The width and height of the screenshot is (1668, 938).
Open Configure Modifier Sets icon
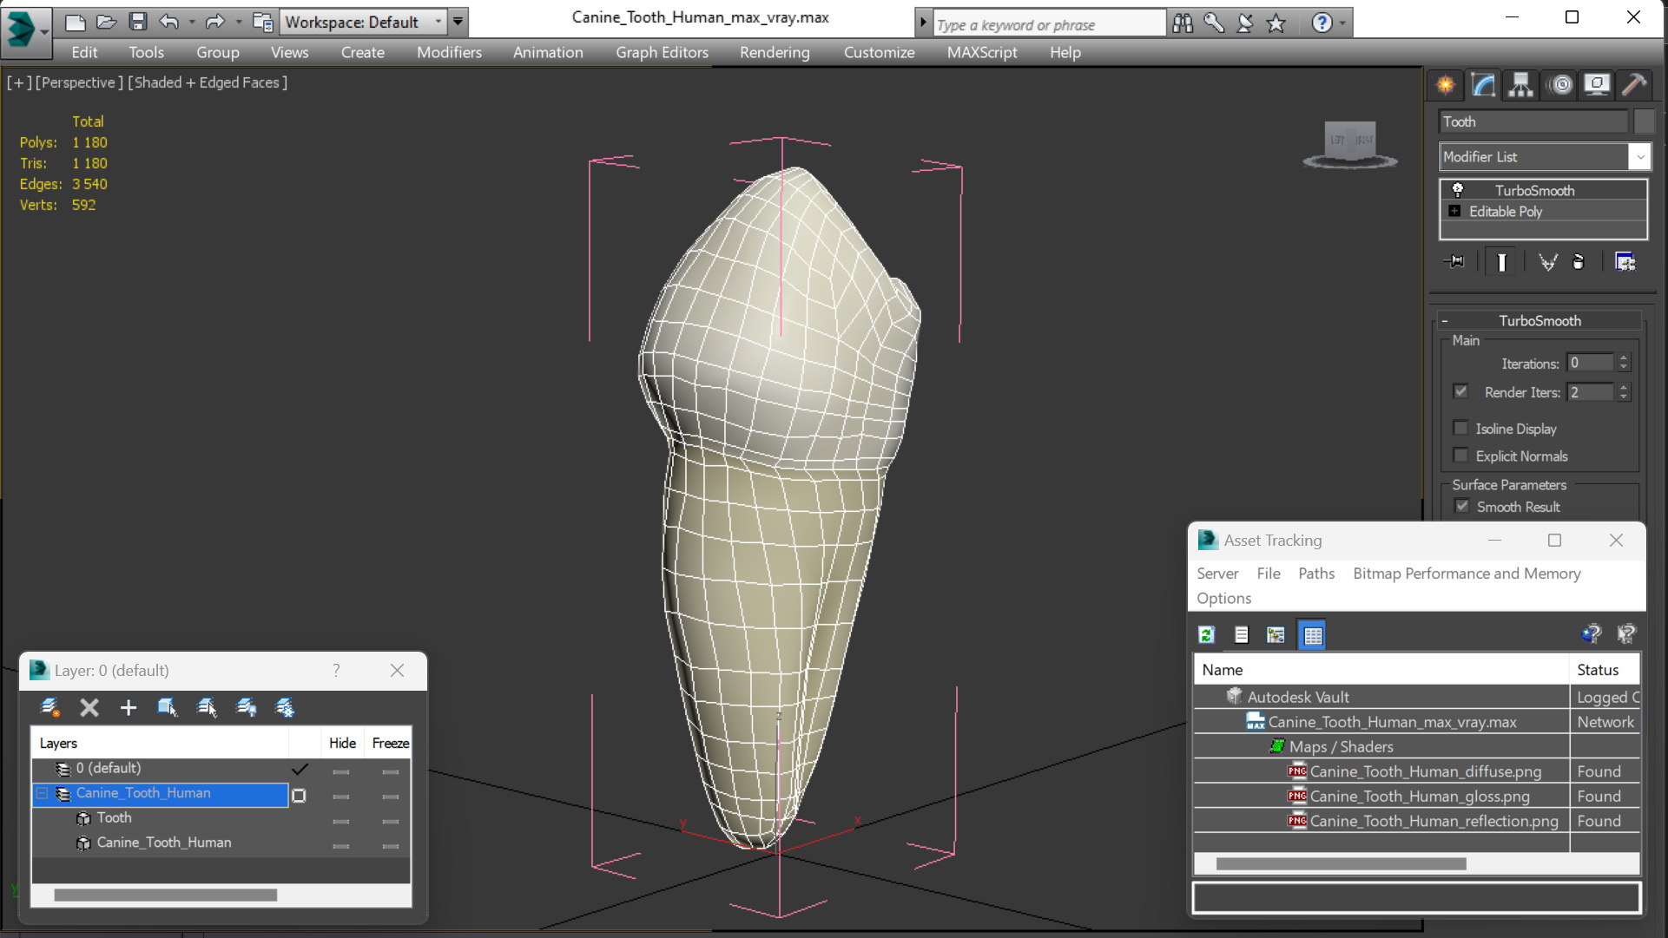[1625, 261]
